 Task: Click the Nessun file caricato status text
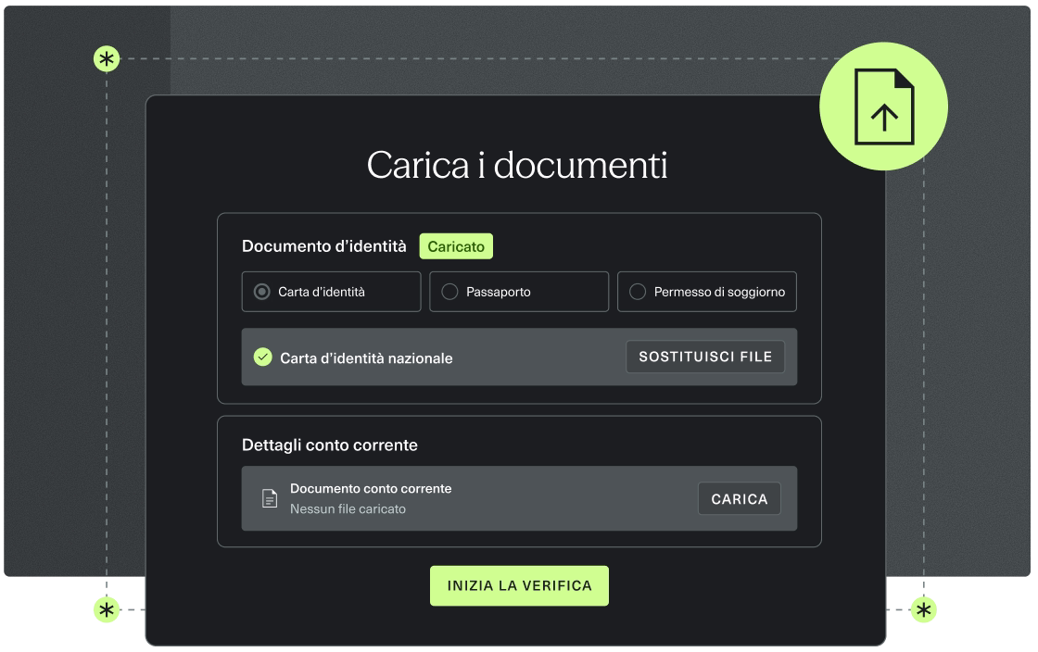click(x=348, y=508)
